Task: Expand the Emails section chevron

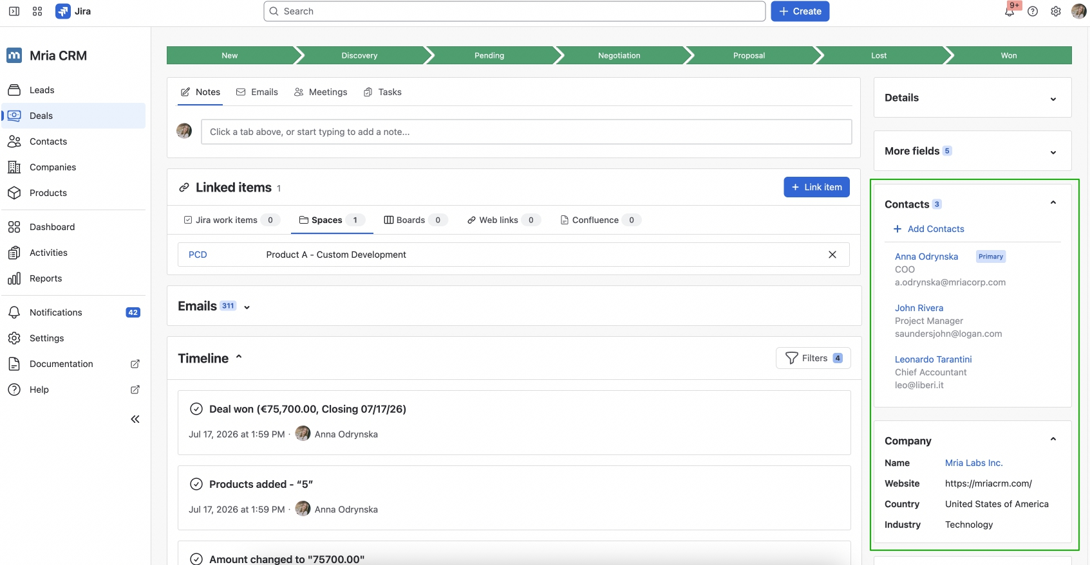Action: [247, 307]
